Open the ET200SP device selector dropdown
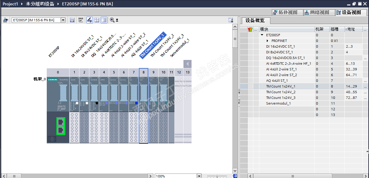 63,20
